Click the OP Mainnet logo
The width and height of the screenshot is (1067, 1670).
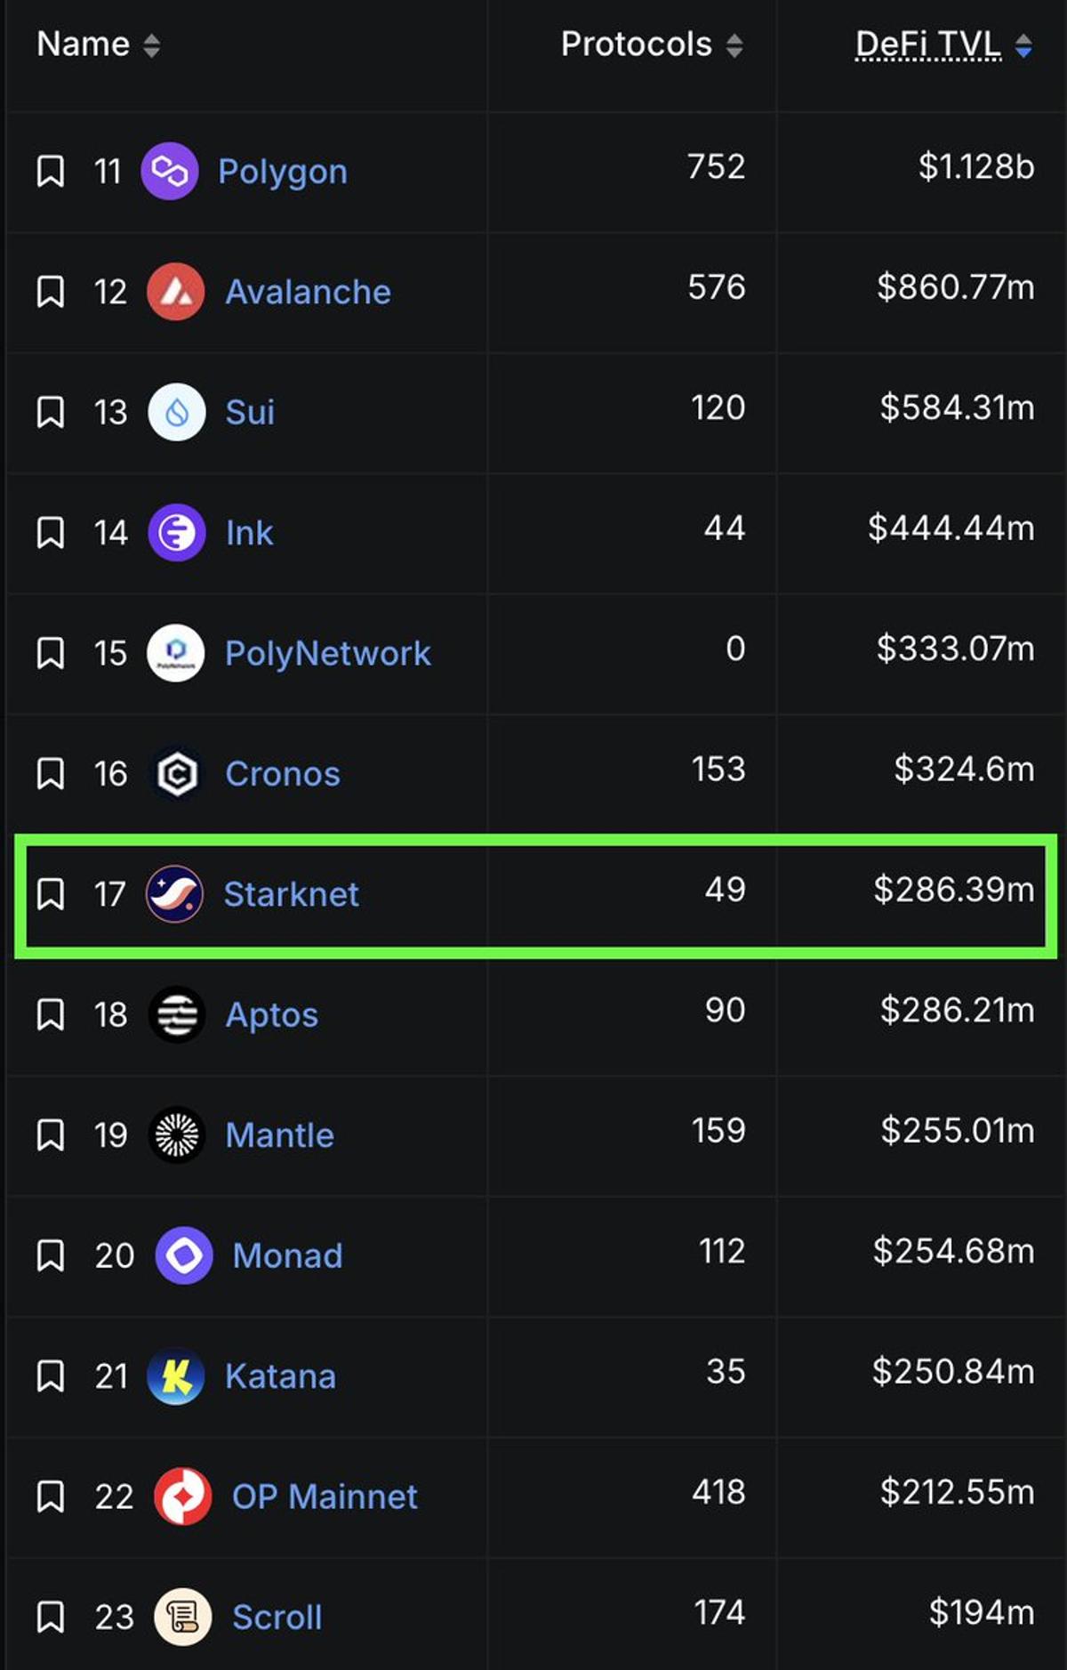pyautogui.click(x=183, y=1497)
